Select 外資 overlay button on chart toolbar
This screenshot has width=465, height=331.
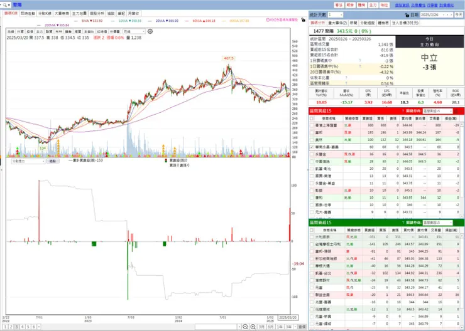click(20, 31)
